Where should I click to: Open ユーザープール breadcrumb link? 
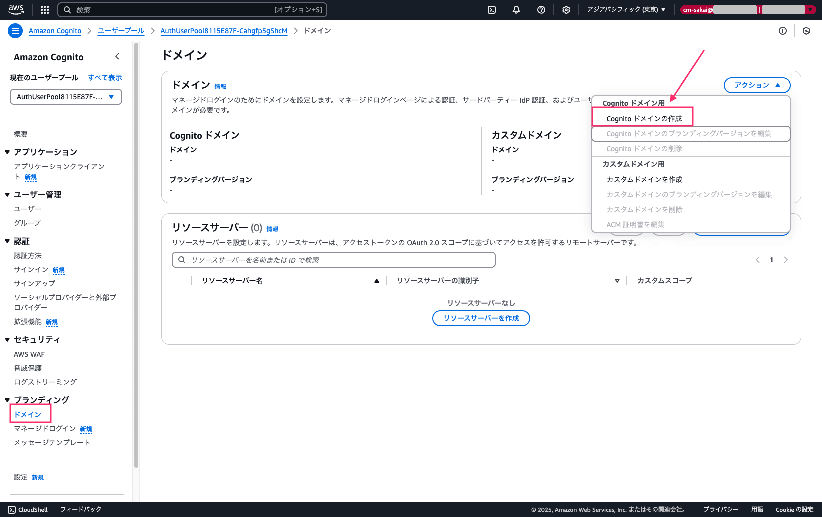pos(121,31)
